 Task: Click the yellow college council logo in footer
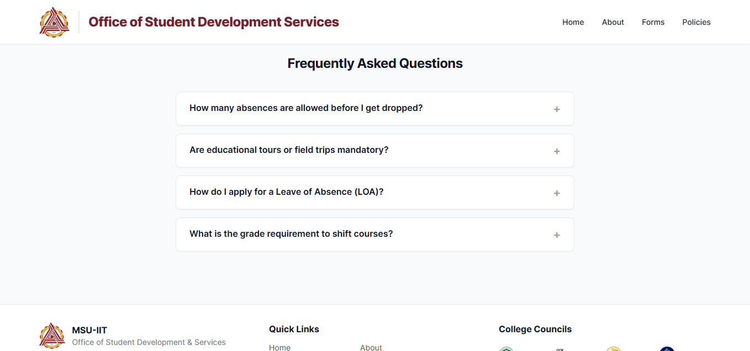click(x=613, y=349)
